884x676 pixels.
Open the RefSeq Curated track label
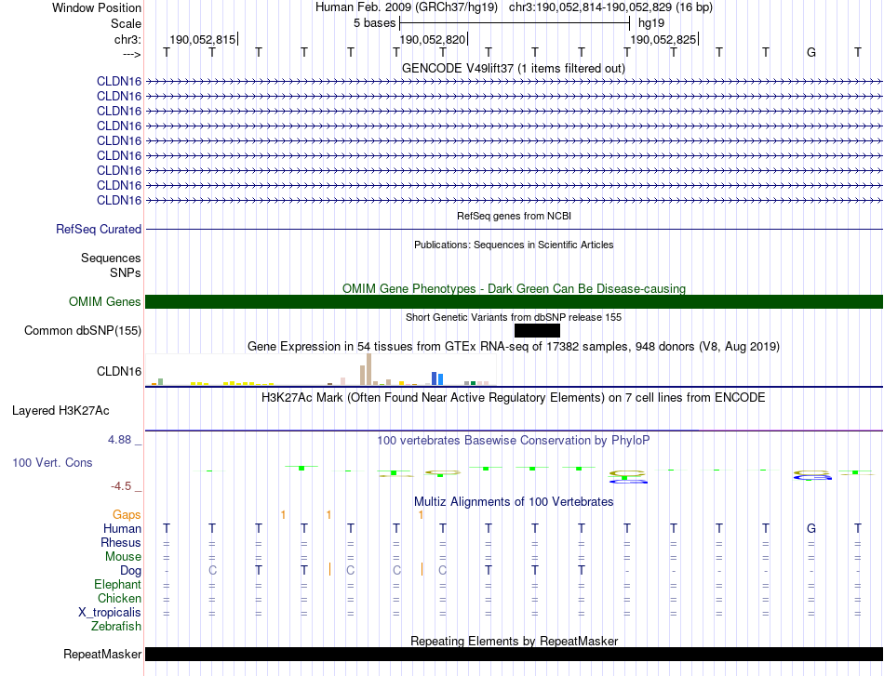click(99, 230)
